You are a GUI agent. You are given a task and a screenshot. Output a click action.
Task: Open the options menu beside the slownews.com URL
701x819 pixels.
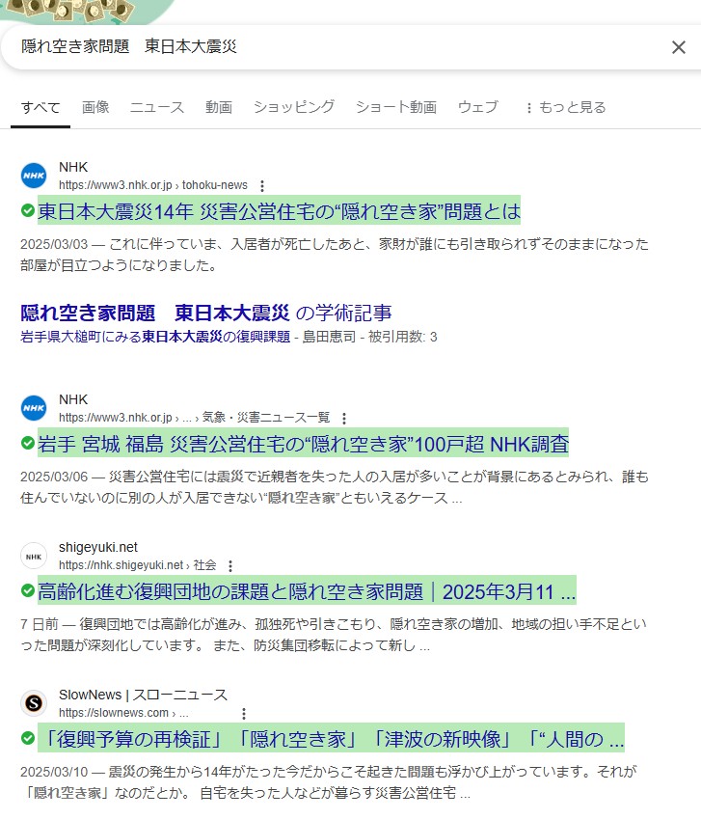(243, 714)
